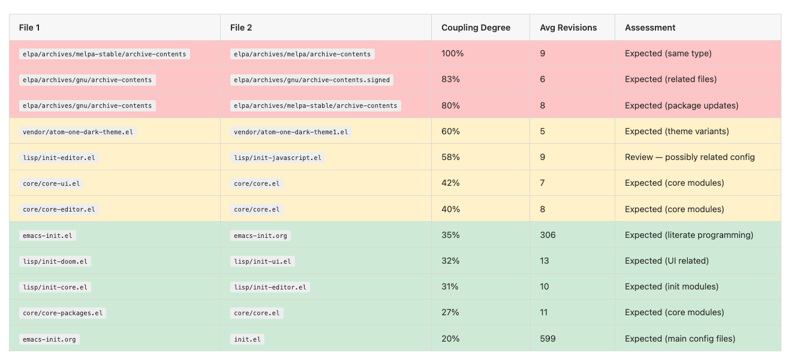Click the vendor/atom-one-dark-theme1.el file label
The image size is (791, 359).
[291, 132]
